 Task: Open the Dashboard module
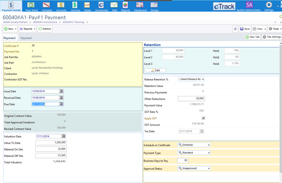(140, 7)
